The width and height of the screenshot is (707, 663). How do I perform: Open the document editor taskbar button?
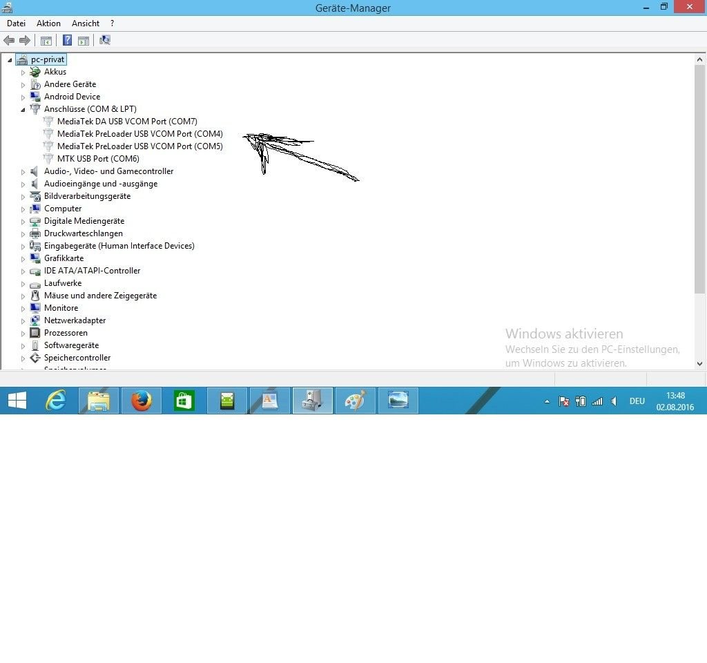pos(270,401)
